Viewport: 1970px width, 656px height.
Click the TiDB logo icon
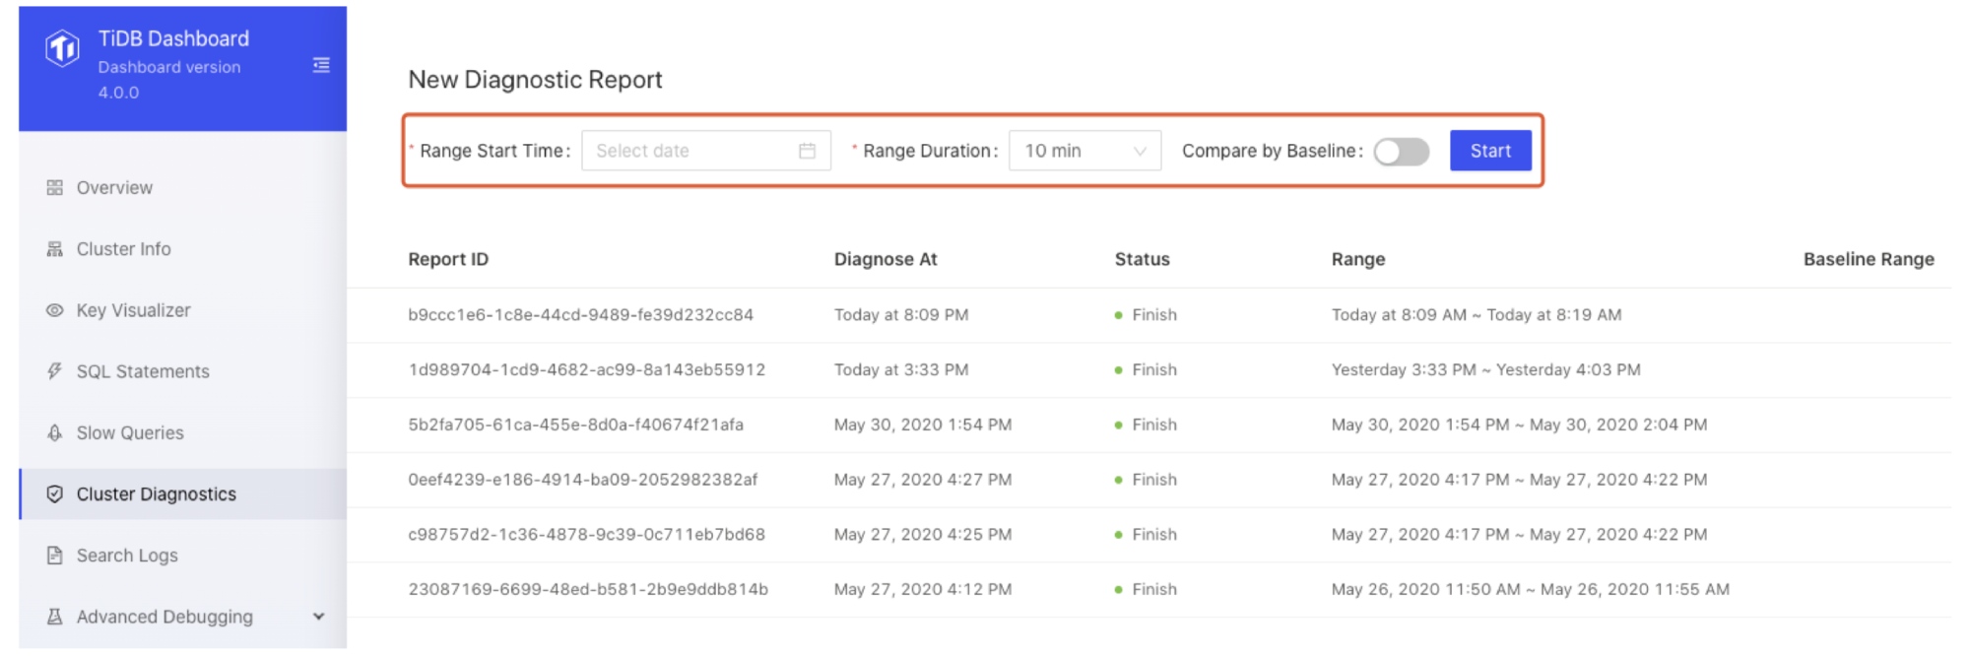tap(62, 47)
